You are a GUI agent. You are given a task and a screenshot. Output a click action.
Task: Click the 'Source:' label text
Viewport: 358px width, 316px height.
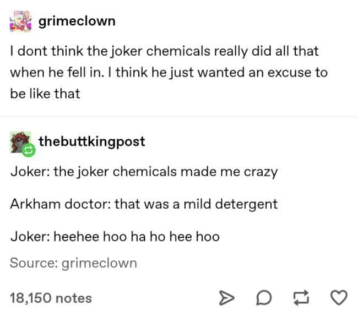pyautogui.click(x=34, y=263)
